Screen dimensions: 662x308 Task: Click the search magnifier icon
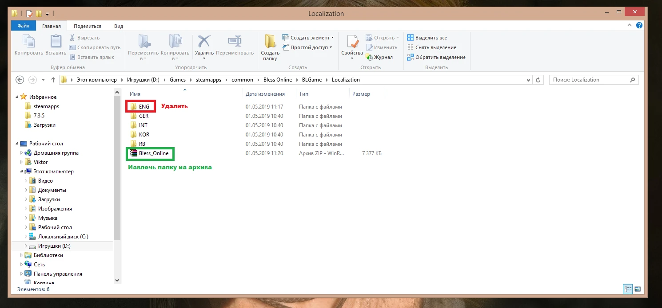tap(633, 80)
